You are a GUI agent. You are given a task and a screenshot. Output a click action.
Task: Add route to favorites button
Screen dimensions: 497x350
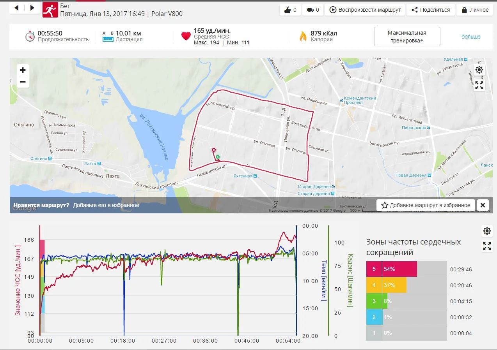426,205
